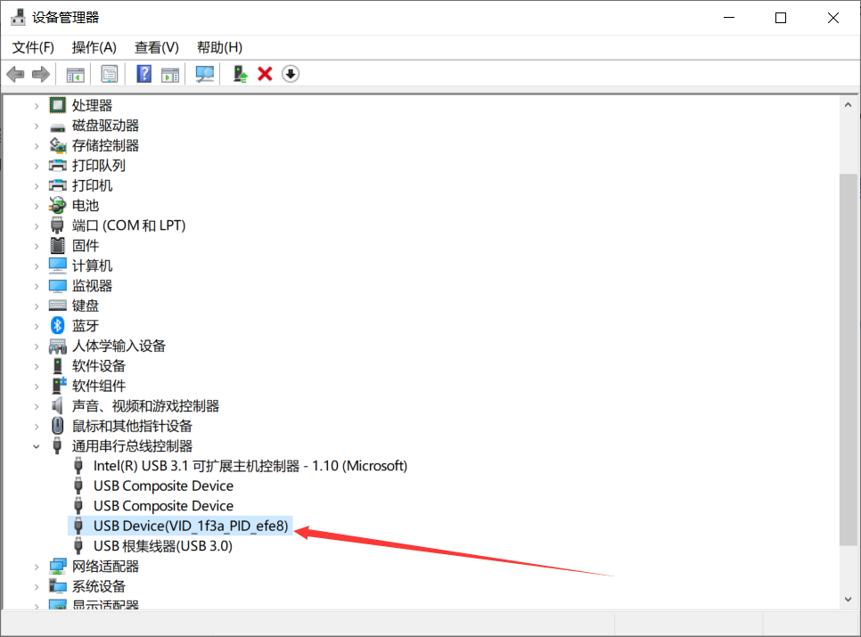Viewport: 861px width, 637px height.
Task: Select USB Device(VID_1f3a_PID_efe8)
Action: click(x=190, y=526)
